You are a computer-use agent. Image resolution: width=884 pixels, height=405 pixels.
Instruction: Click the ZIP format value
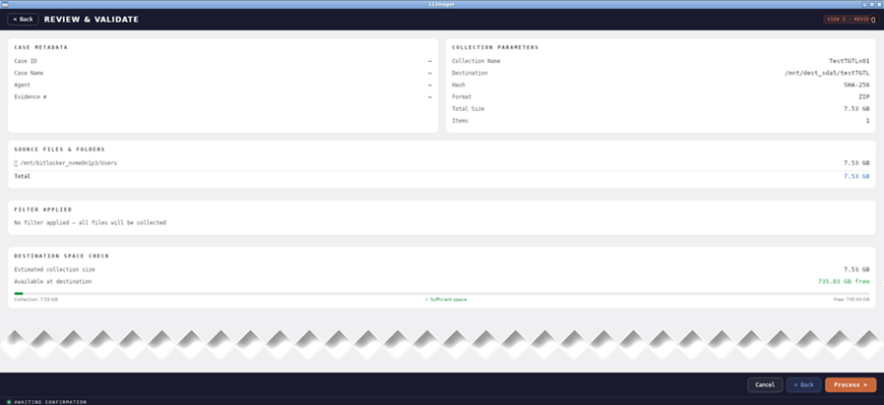pos(864,97)
